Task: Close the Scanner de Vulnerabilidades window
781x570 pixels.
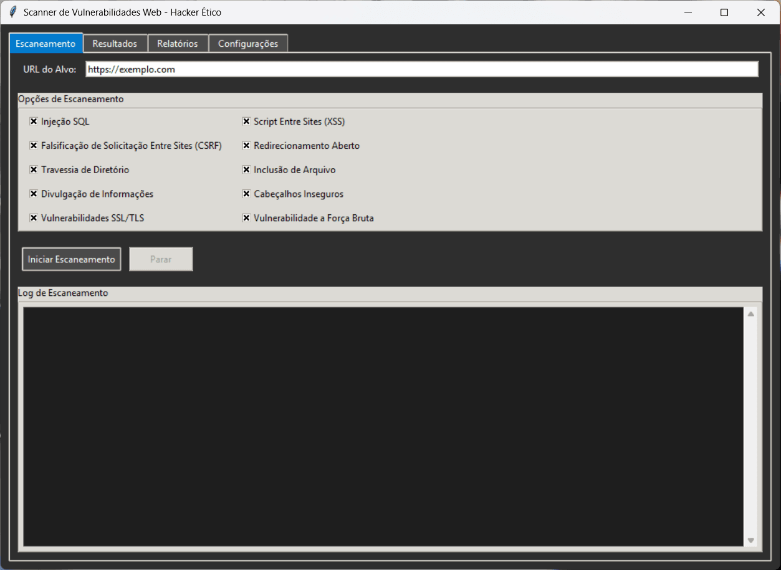Action: [761, 12]
